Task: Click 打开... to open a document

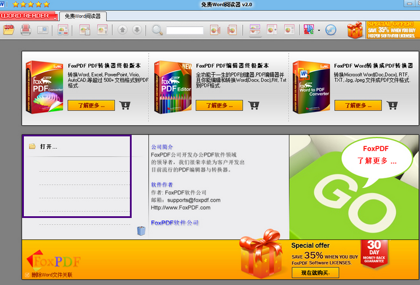Action: 48,147
